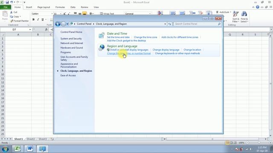The height and width of the screenshot is (153, 273).
Task: Switch to the Page Layout tab
Action: 44,7
